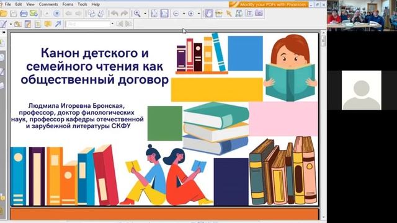Expand the Find field dropdown arrow

pyautogui.click(x=112, y=24)
